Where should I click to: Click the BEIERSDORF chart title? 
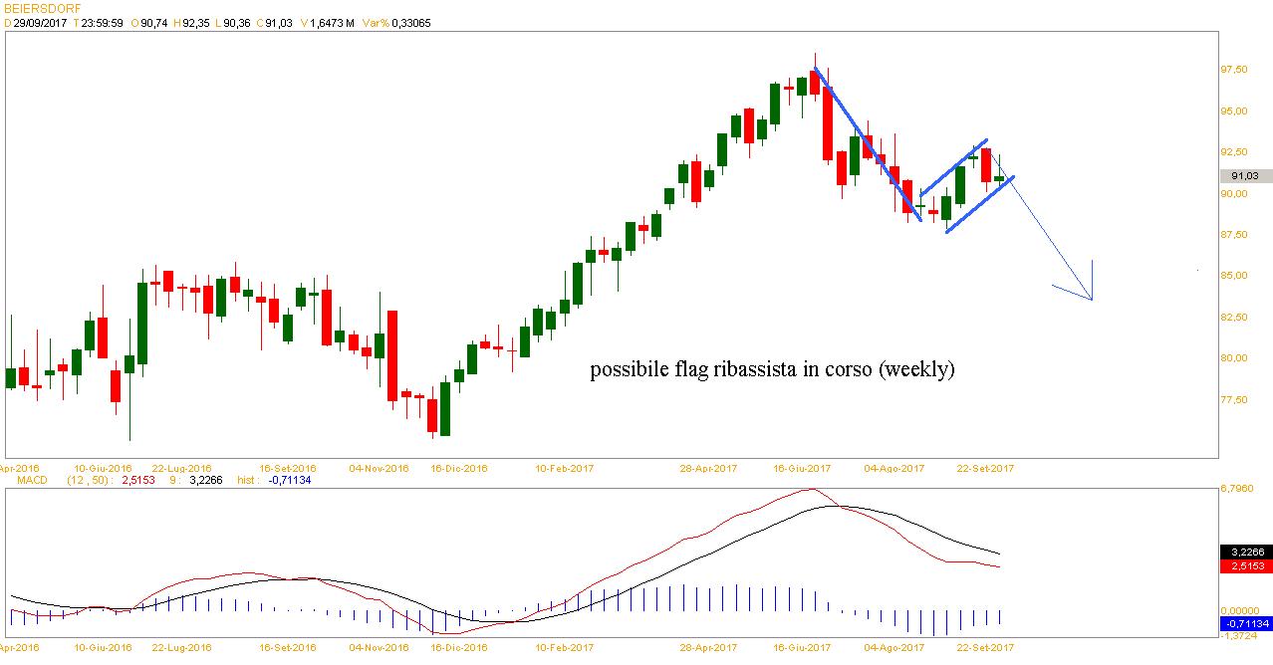point(41,7)
